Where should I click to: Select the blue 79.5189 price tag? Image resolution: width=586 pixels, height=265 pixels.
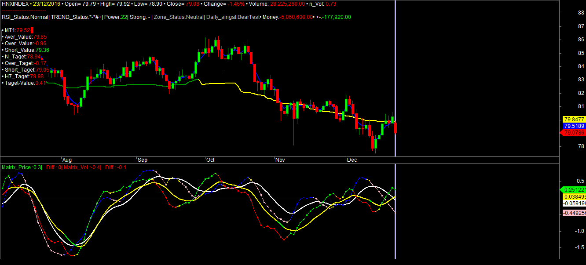[574, 126]
